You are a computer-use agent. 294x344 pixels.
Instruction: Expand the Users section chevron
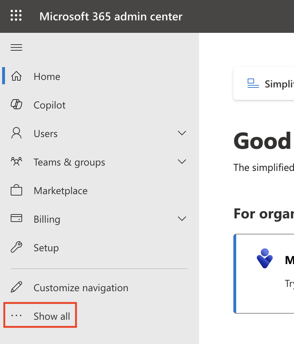point(182,133)
